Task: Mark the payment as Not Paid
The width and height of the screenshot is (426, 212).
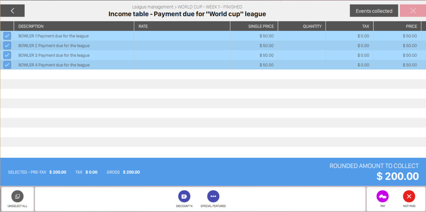Action: pyautogui.click(x=409, y=196)
